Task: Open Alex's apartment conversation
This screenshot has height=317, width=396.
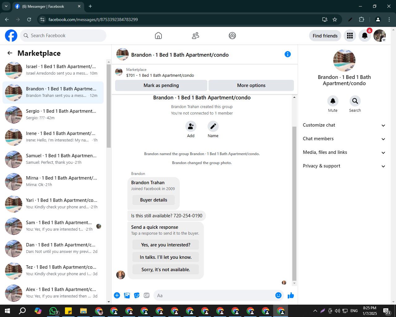Action: click(x=53, y=293)
